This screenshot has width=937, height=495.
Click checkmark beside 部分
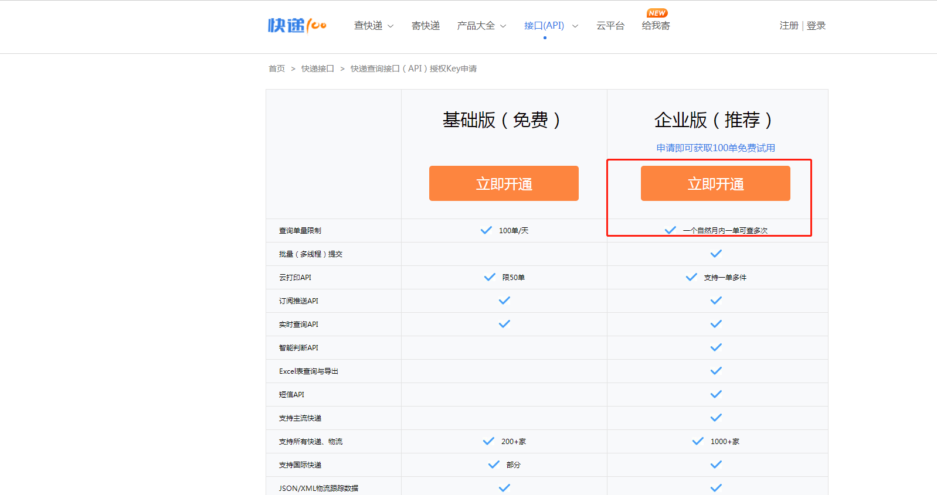pos(494,465)
